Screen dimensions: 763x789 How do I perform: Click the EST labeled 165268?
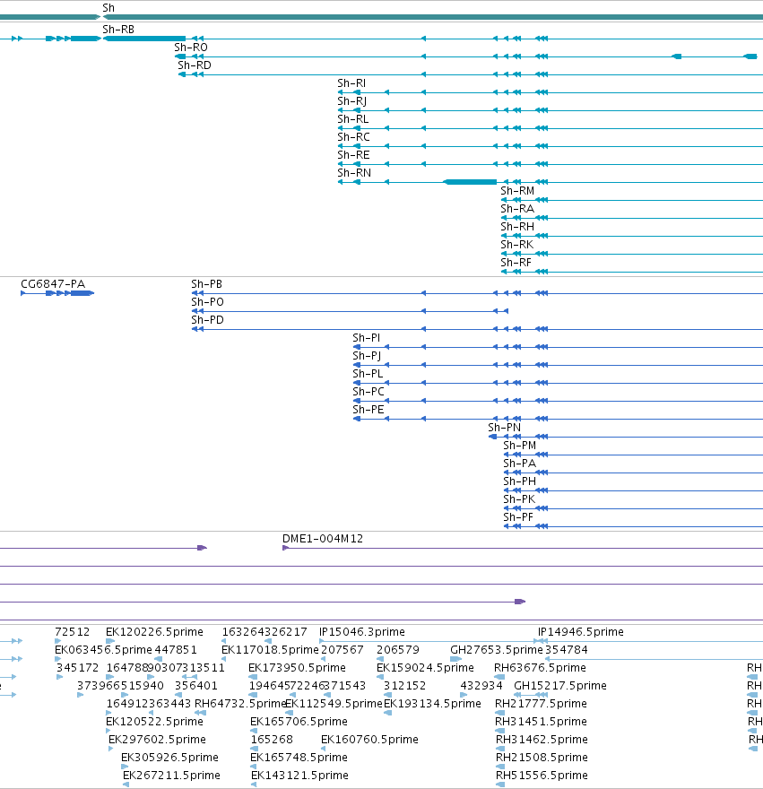[x=272, y=740]
